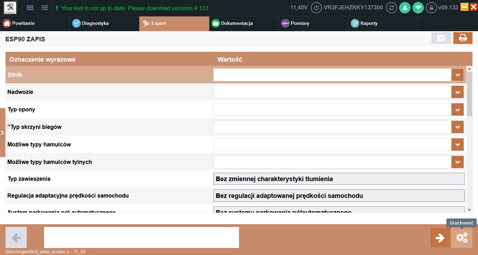Click the vertical scrollbar down arrow
Image resolution: width=478 pixels, height=255 pixels.
pyautogui.click(x=470, y=209)
